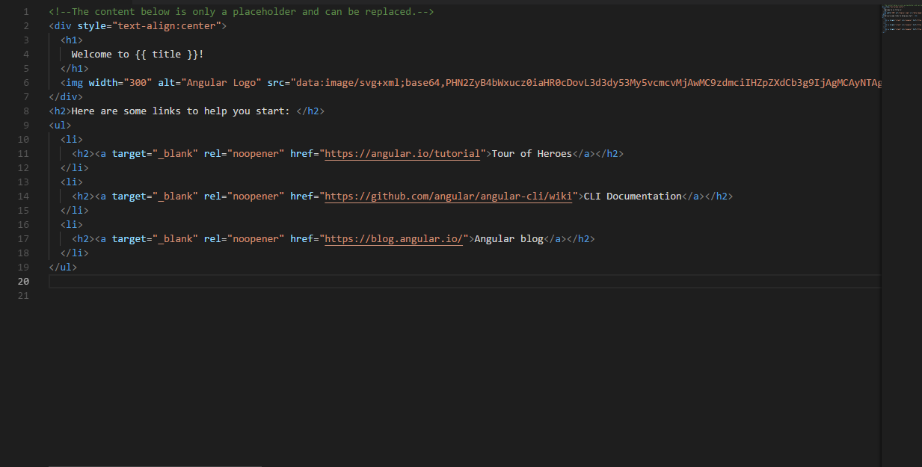
Task: Click the https://angular.io/tutorial link
Action: (402, 154)
